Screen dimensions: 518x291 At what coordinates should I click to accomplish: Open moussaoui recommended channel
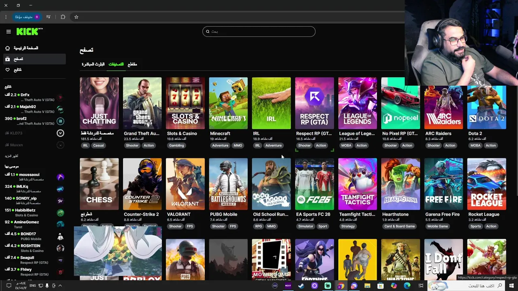(x=35, y=177)
